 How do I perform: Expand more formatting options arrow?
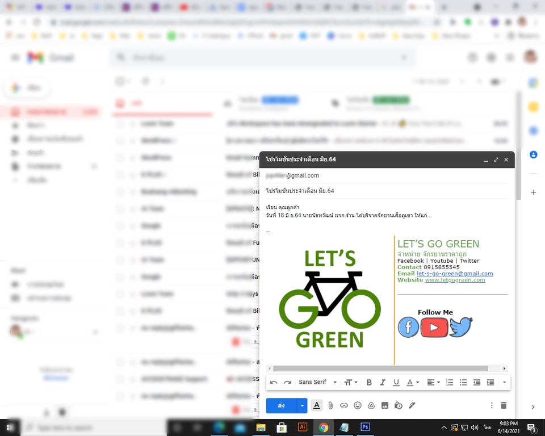point(504,383)
